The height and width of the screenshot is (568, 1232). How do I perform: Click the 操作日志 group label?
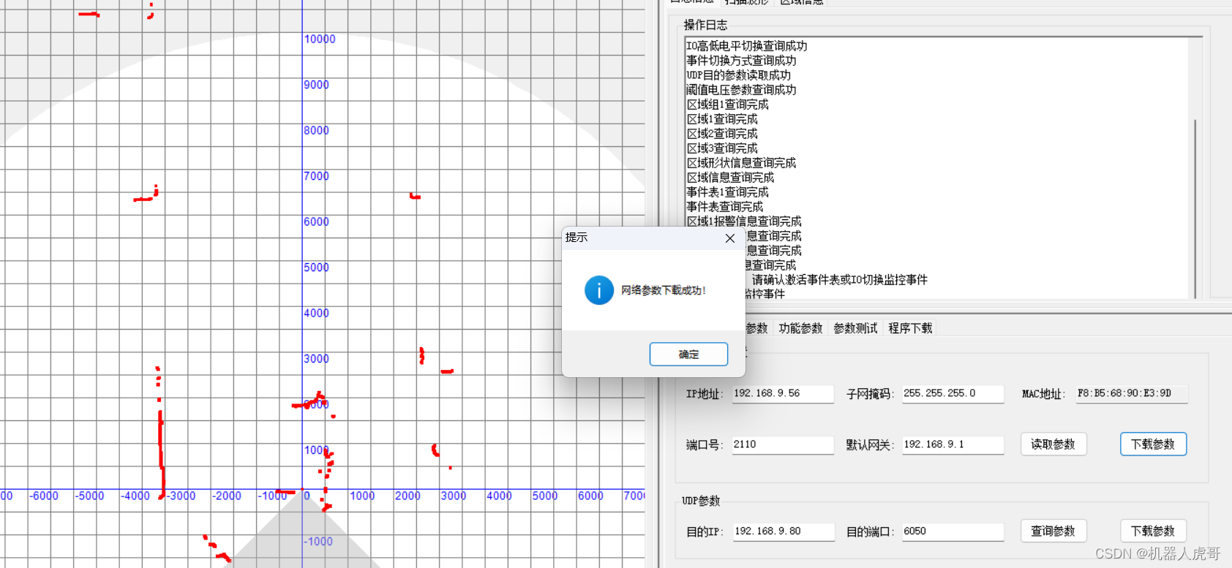(x=705, y=25)
